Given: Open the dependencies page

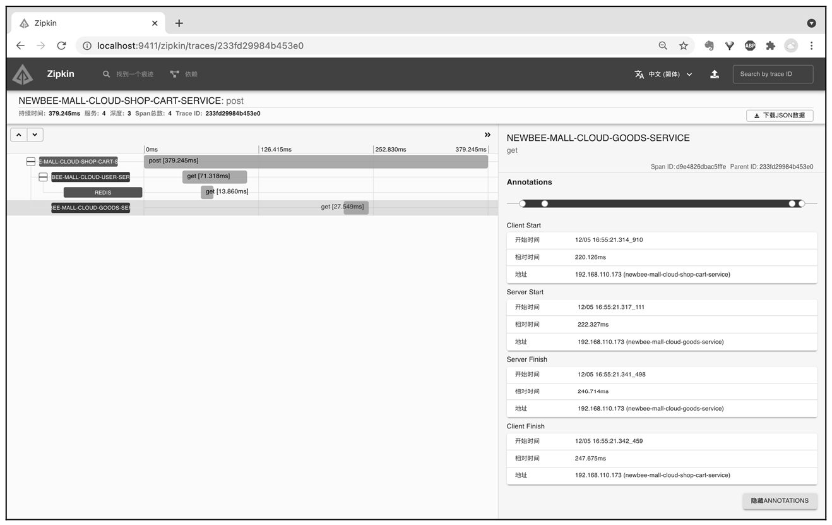Looking at the screenshot, I should (x=184, y=74).
